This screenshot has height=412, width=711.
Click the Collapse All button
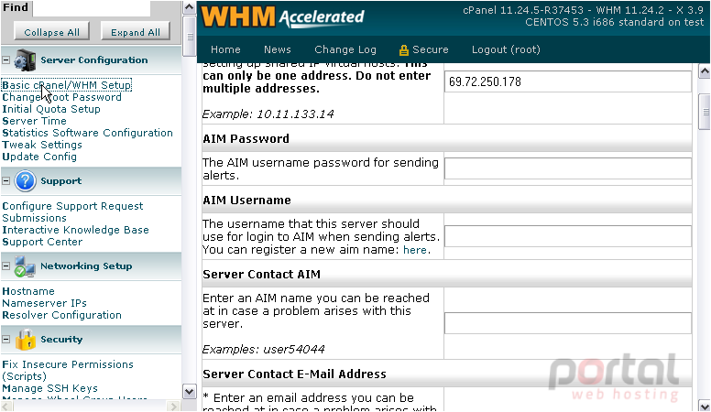[51, 32]
